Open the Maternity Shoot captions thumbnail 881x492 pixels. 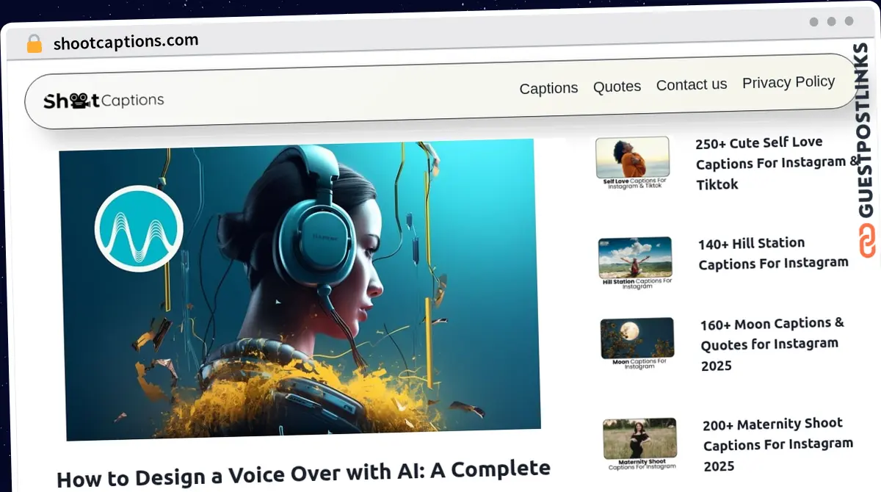click(x=640, y=444)
